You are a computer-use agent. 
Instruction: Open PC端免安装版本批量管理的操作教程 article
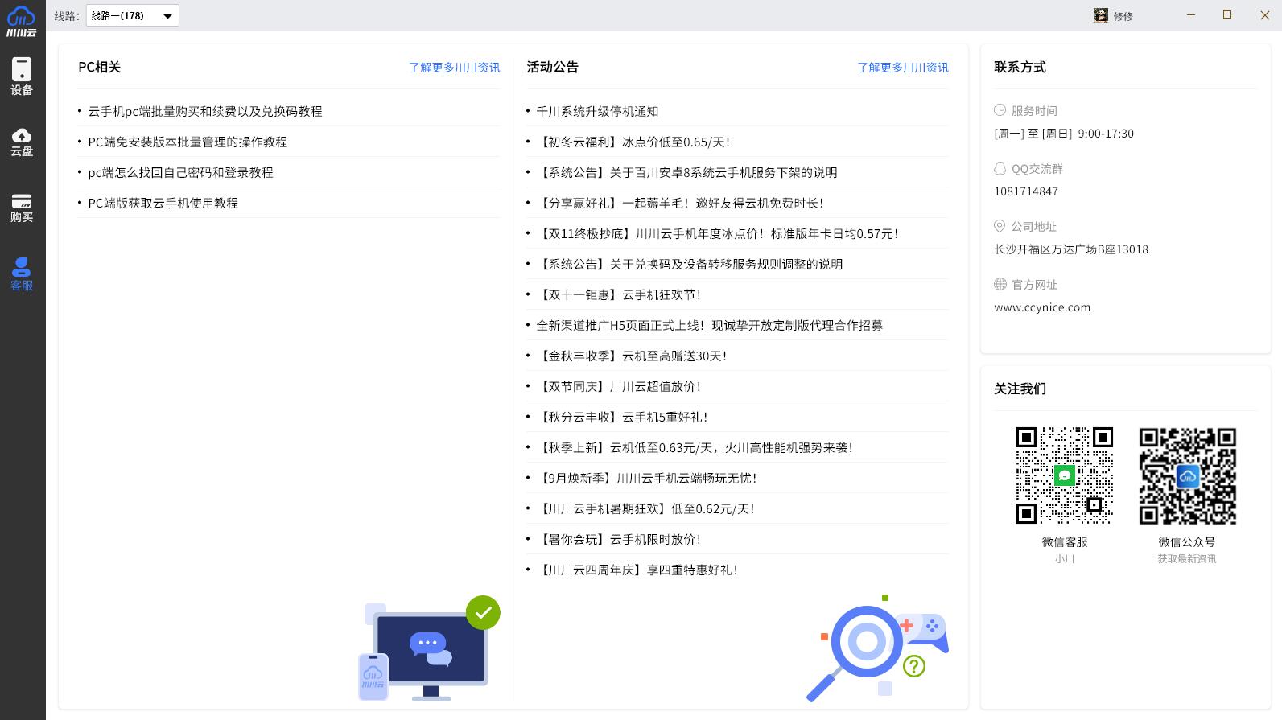tap(188, 142)
